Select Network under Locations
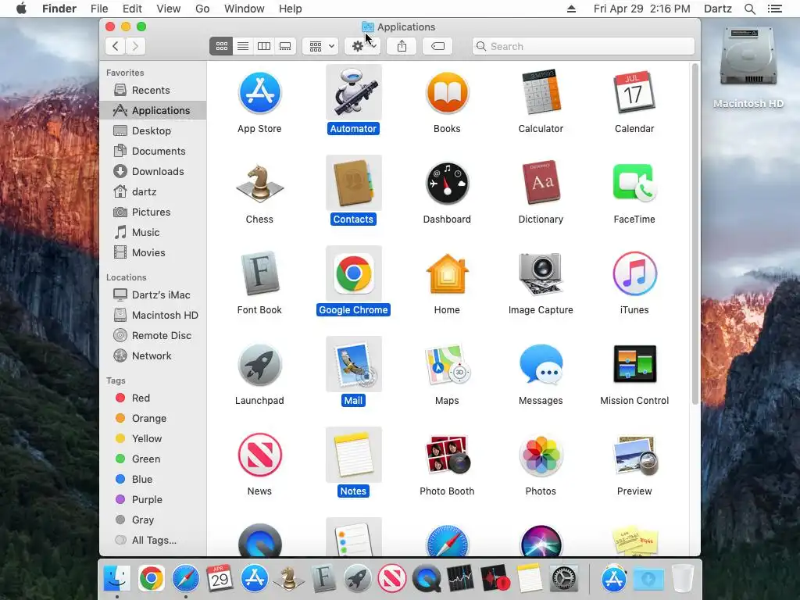Image resolution: width=800 pixels, height=600 pixels. tap(153, 355)
